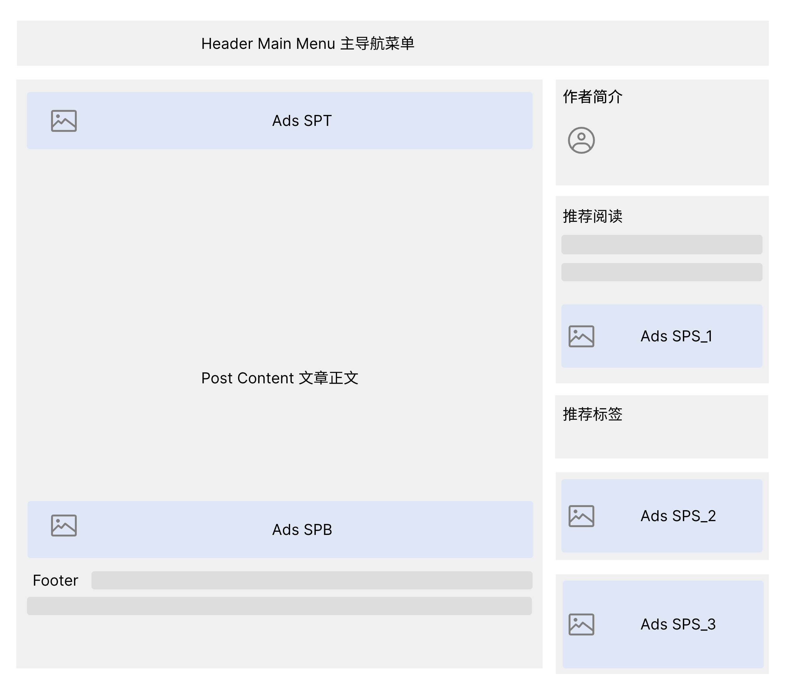
Task: Click the Footer text label
Action: (55, 580)
